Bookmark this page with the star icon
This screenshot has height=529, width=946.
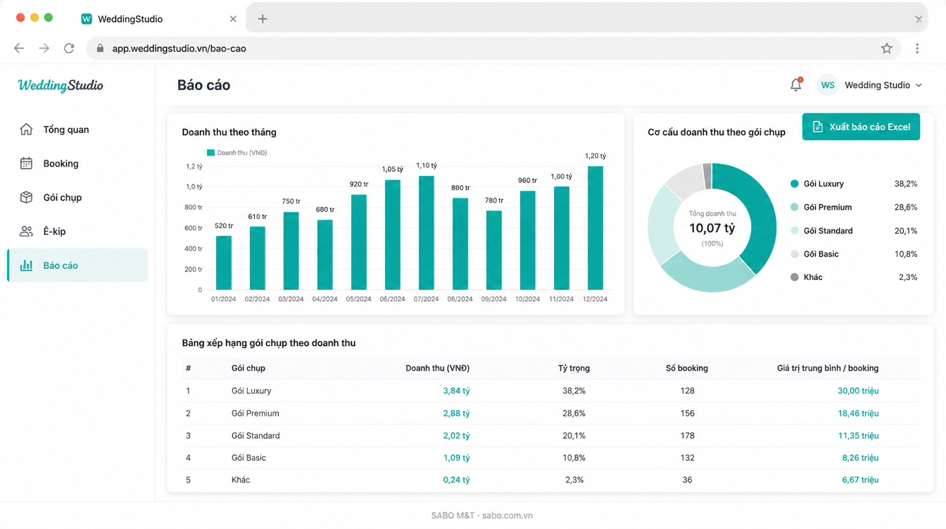click(x=887, y=49)
